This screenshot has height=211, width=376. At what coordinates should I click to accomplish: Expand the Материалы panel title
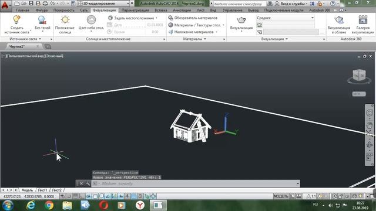(x=194, y=39)
